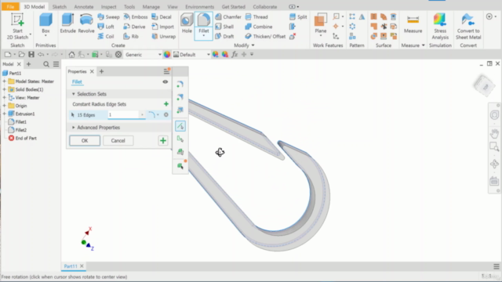This screenshot has width=502, height=282.
Task: Choose the Loft command
Action: click(106, 27)
